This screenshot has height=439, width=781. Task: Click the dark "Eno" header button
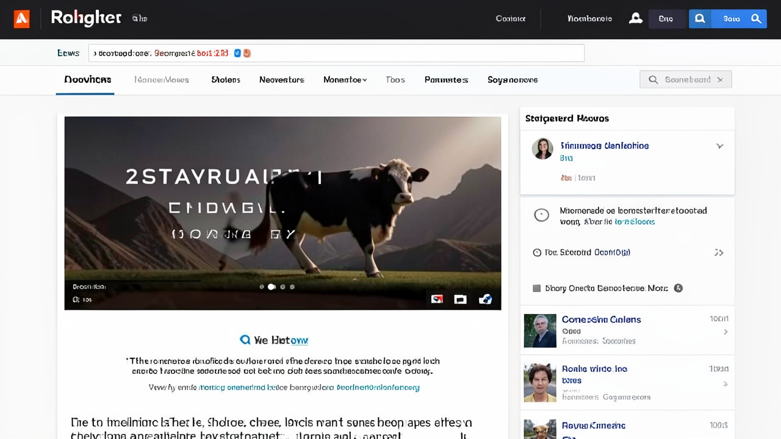[x=666, y=19]
